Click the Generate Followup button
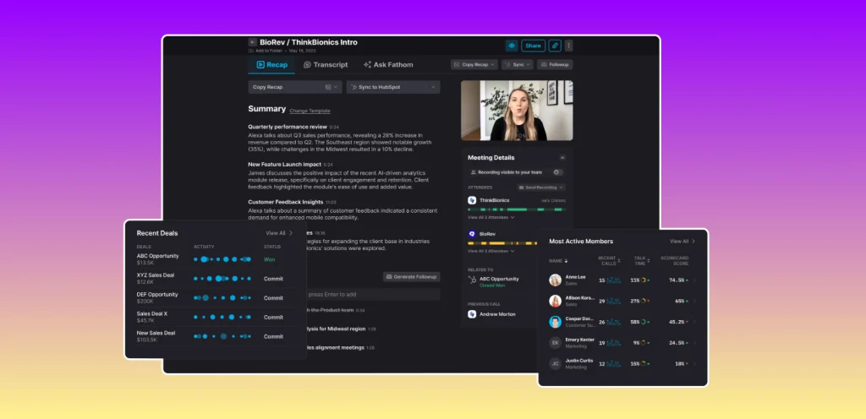This screenshot has width=866, height=419. point(412,277)
